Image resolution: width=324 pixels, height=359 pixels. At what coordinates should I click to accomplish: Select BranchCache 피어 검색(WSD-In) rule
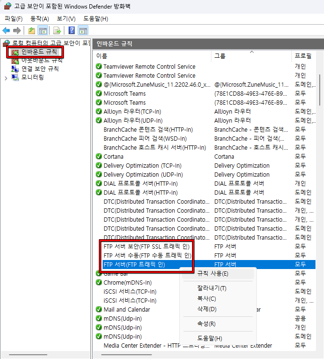[x=145, y=138]
